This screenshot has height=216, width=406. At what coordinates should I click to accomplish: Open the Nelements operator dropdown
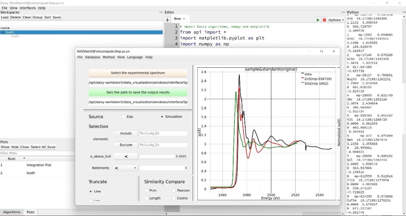[x=126, y=168]
